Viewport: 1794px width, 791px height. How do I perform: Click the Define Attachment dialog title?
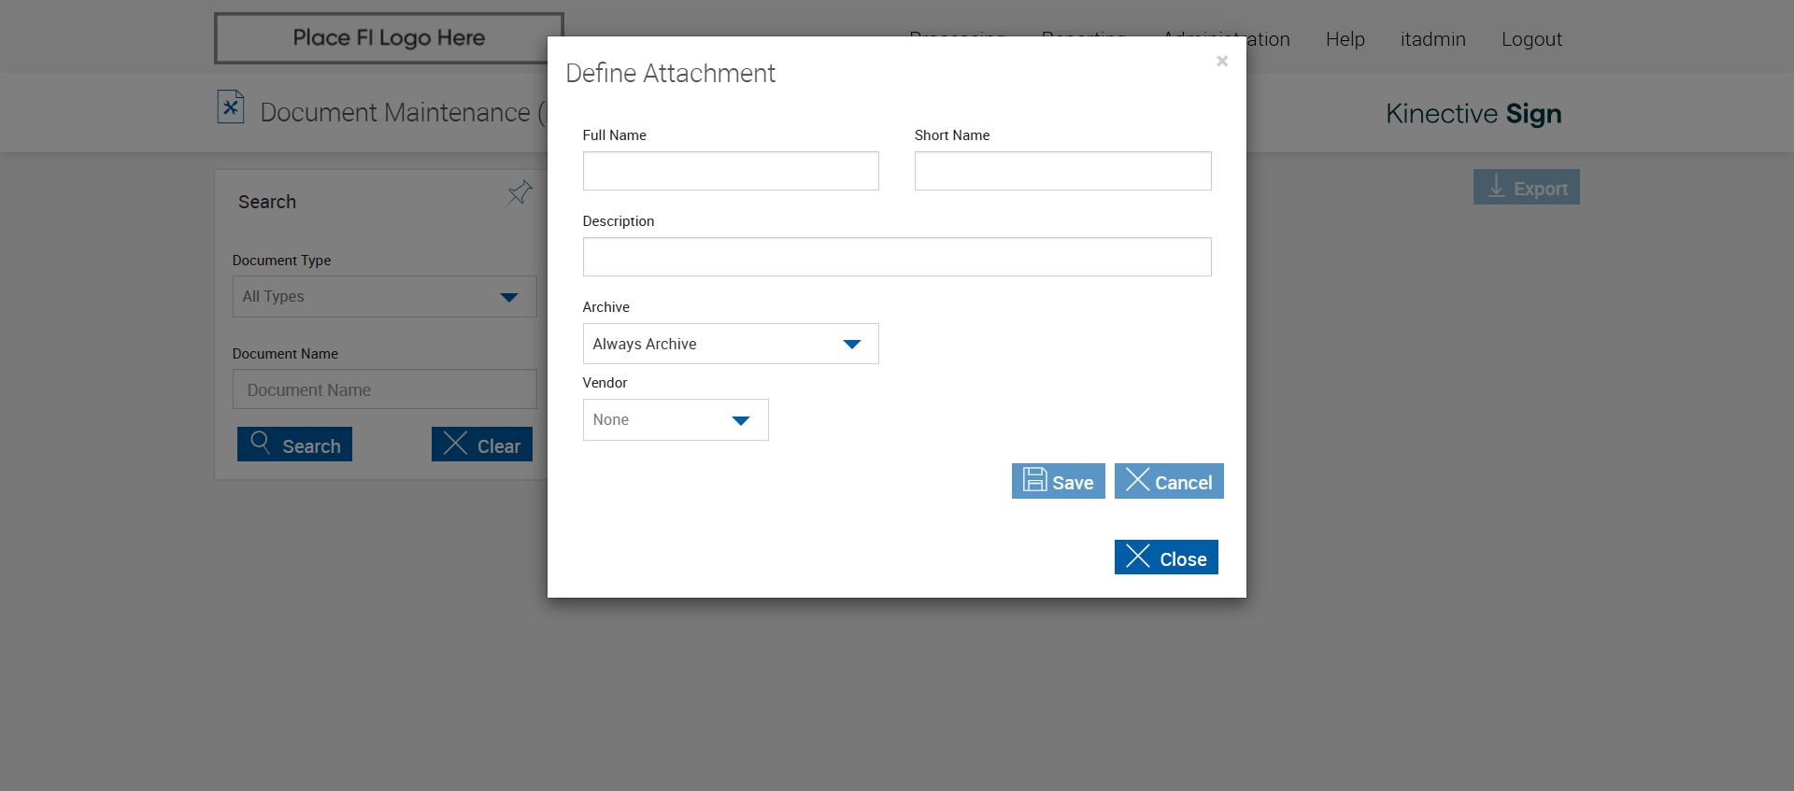click(670, 74)
